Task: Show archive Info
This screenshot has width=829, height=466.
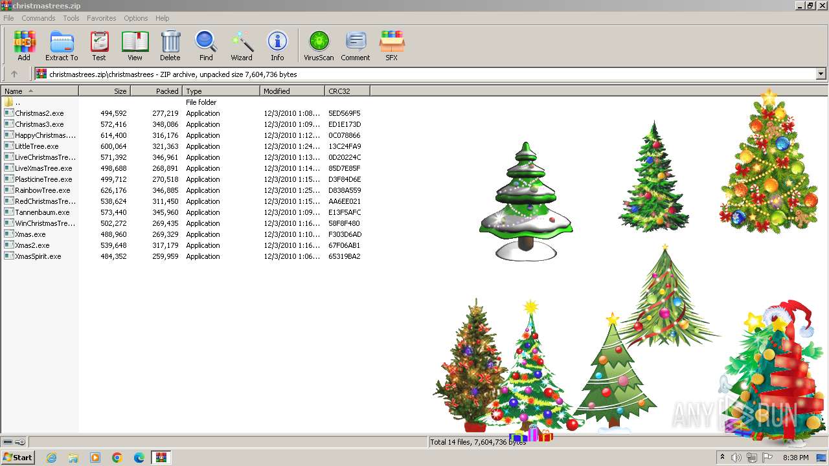Action: [277, 45]
